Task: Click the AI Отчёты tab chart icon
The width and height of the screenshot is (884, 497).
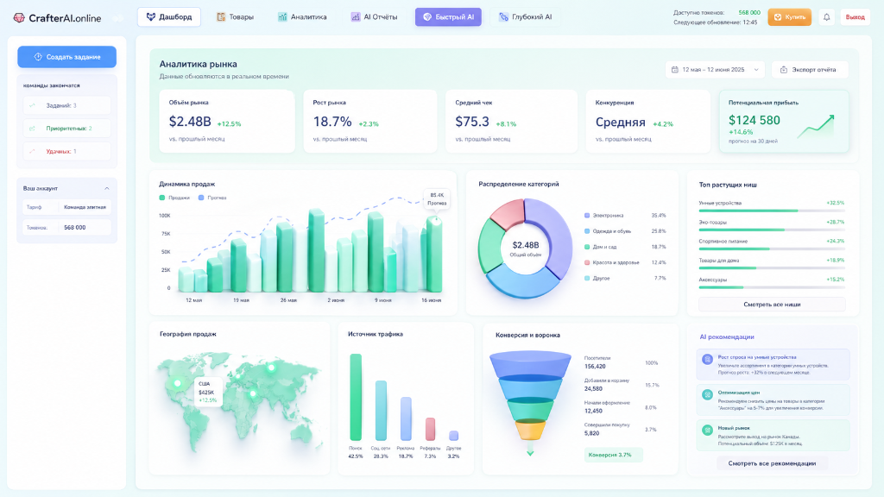Action: coord(355,17)
